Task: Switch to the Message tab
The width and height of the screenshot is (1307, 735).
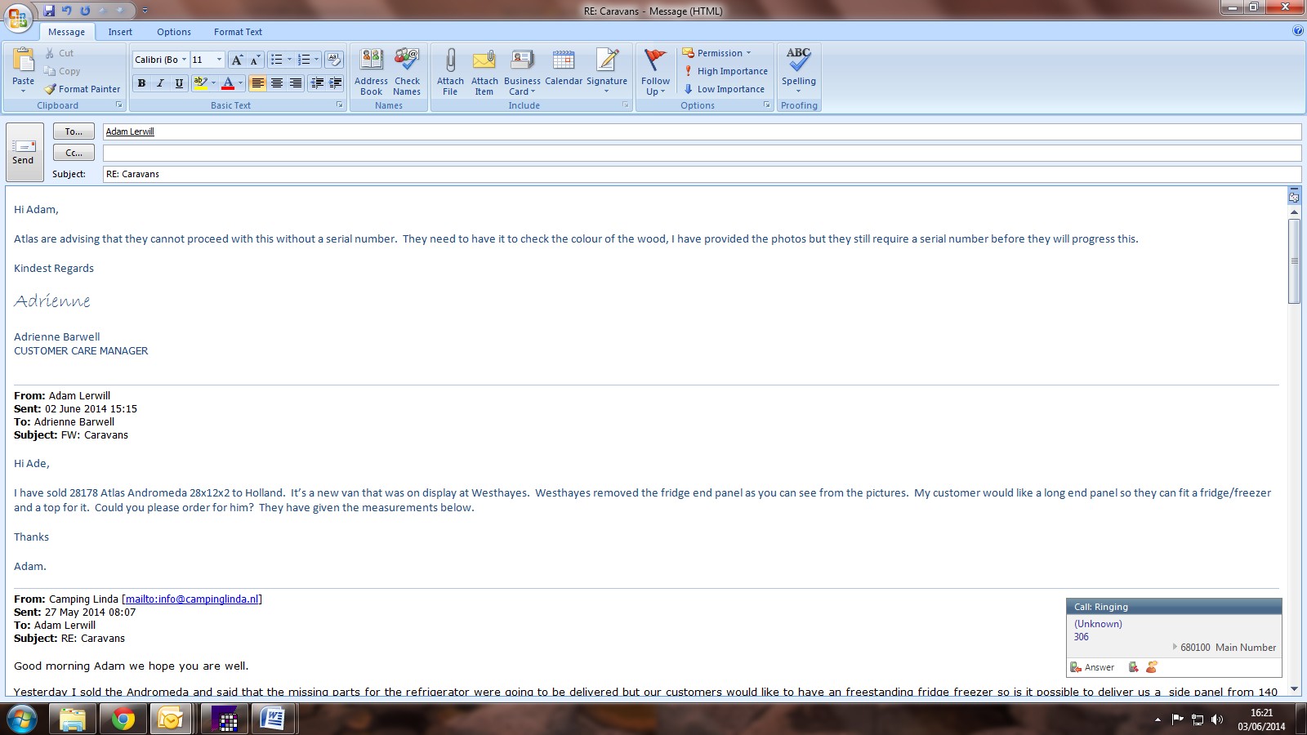Action: (67, 32)
